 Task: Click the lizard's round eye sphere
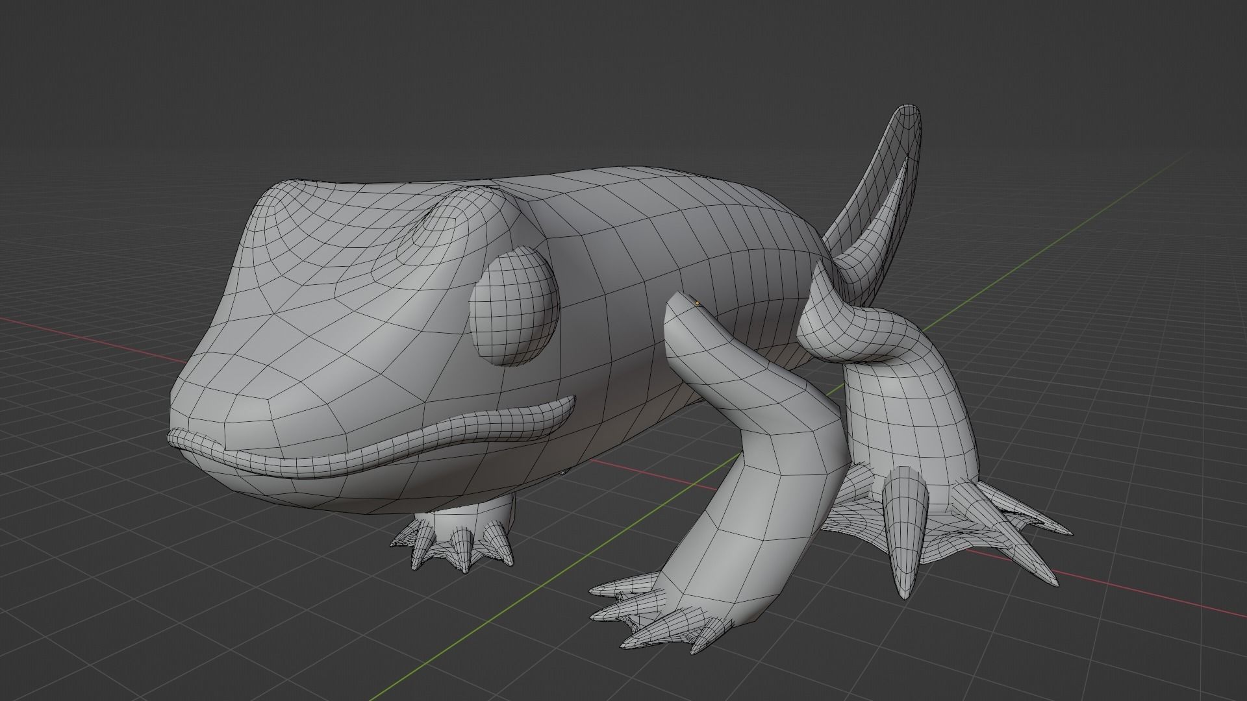click(514, 307)
